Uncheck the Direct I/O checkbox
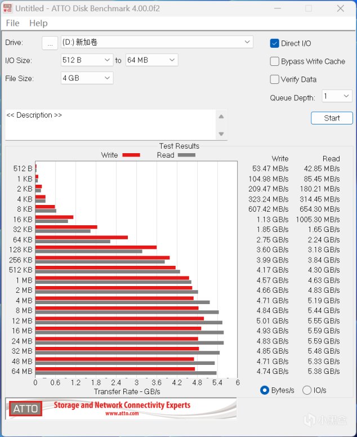The height and width of the screenshot is (437, 357). [x=275, y=43]
